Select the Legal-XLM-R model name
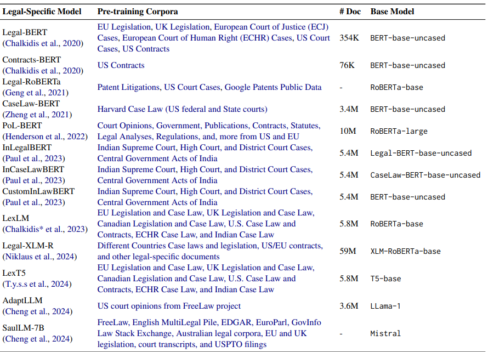 pos(28,246)
